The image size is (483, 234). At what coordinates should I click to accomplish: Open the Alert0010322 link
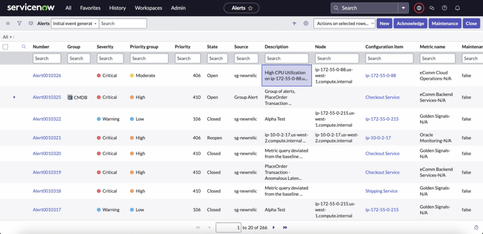(x=47, y=119)
